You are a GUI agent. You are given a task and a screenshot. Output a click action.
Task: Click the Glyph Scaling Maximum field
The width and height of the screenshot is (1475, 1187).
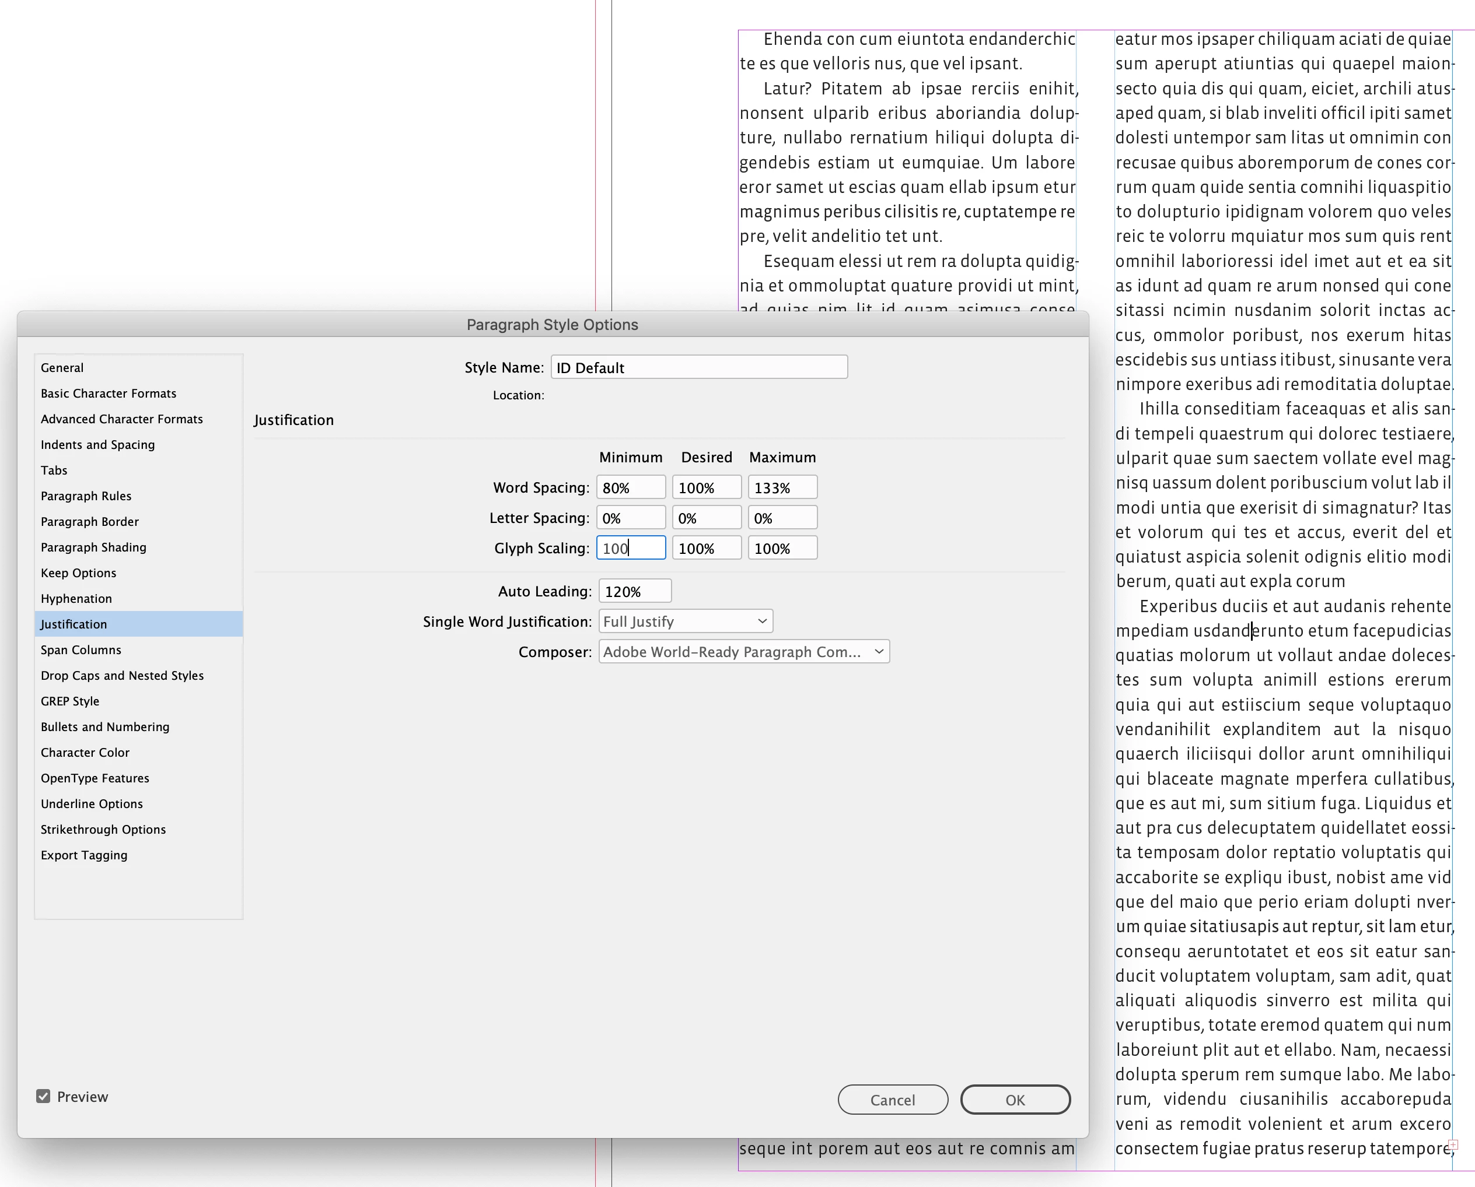[x=782, y=547]
